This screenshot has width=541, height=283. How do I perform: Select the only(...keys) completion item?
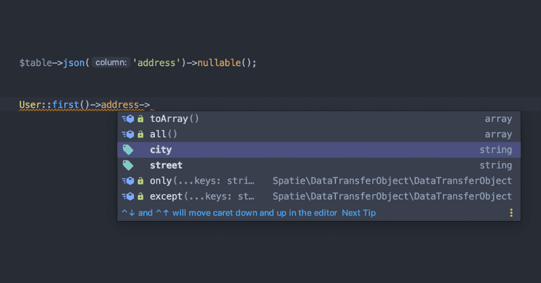click(319, 181)
